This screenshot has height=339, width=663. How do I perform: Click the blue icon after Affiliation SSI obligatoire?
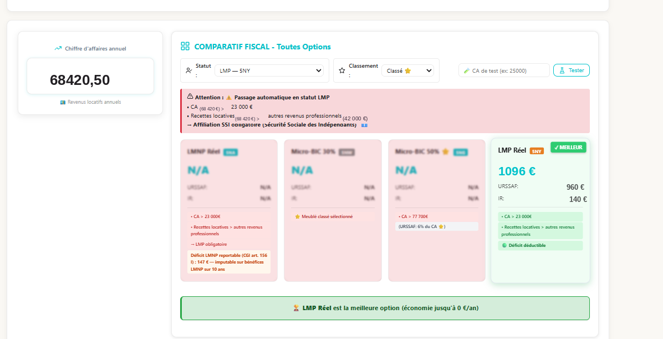(x=364, y=125)
